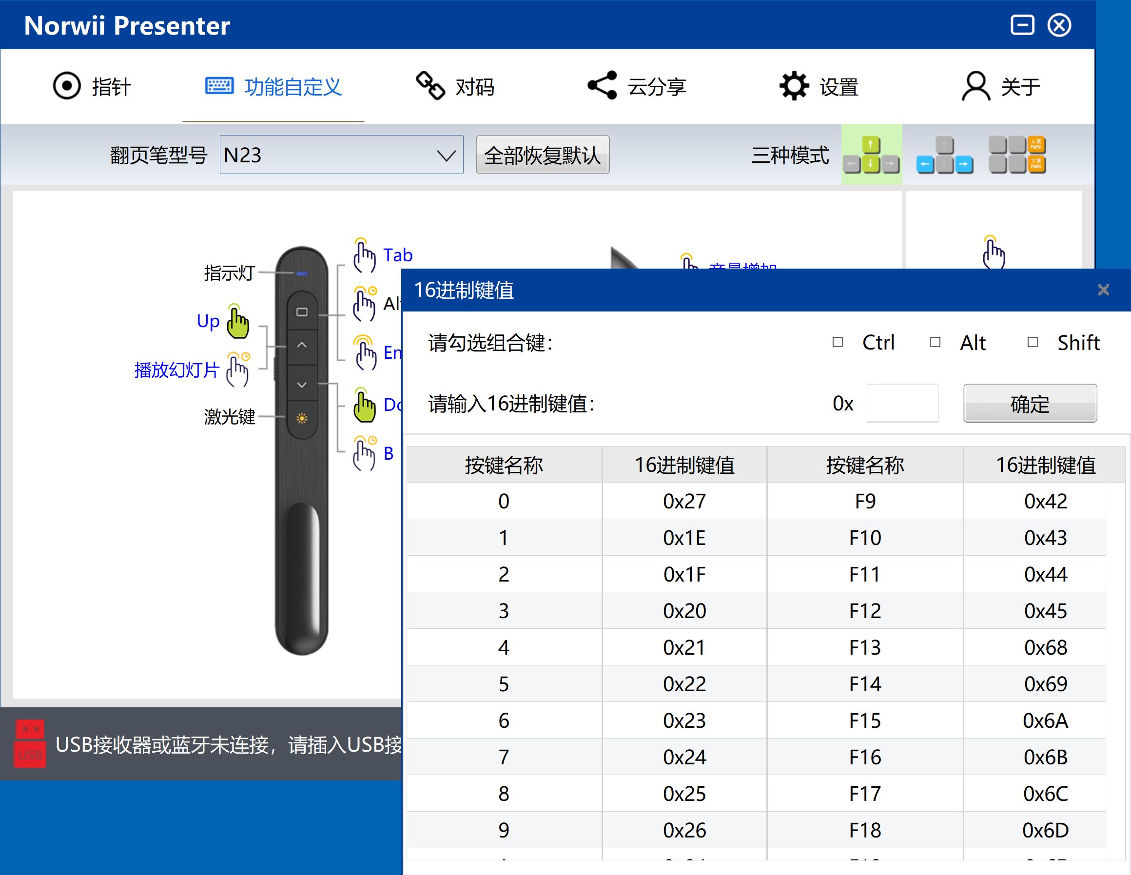
Task: Click the share icon beside 云分享
Action: (x=602, y=85)
